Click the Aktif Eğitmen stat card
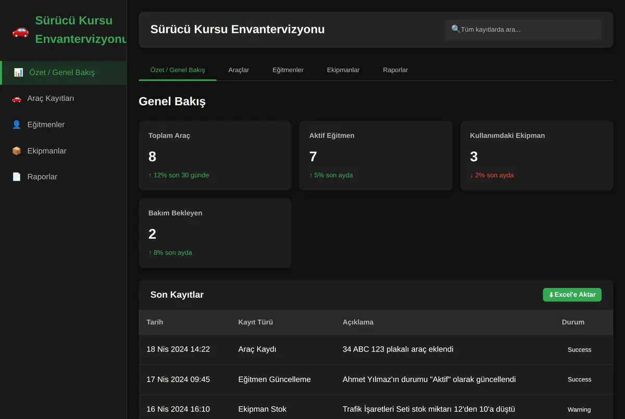The image size is (625, 419). 376,156
